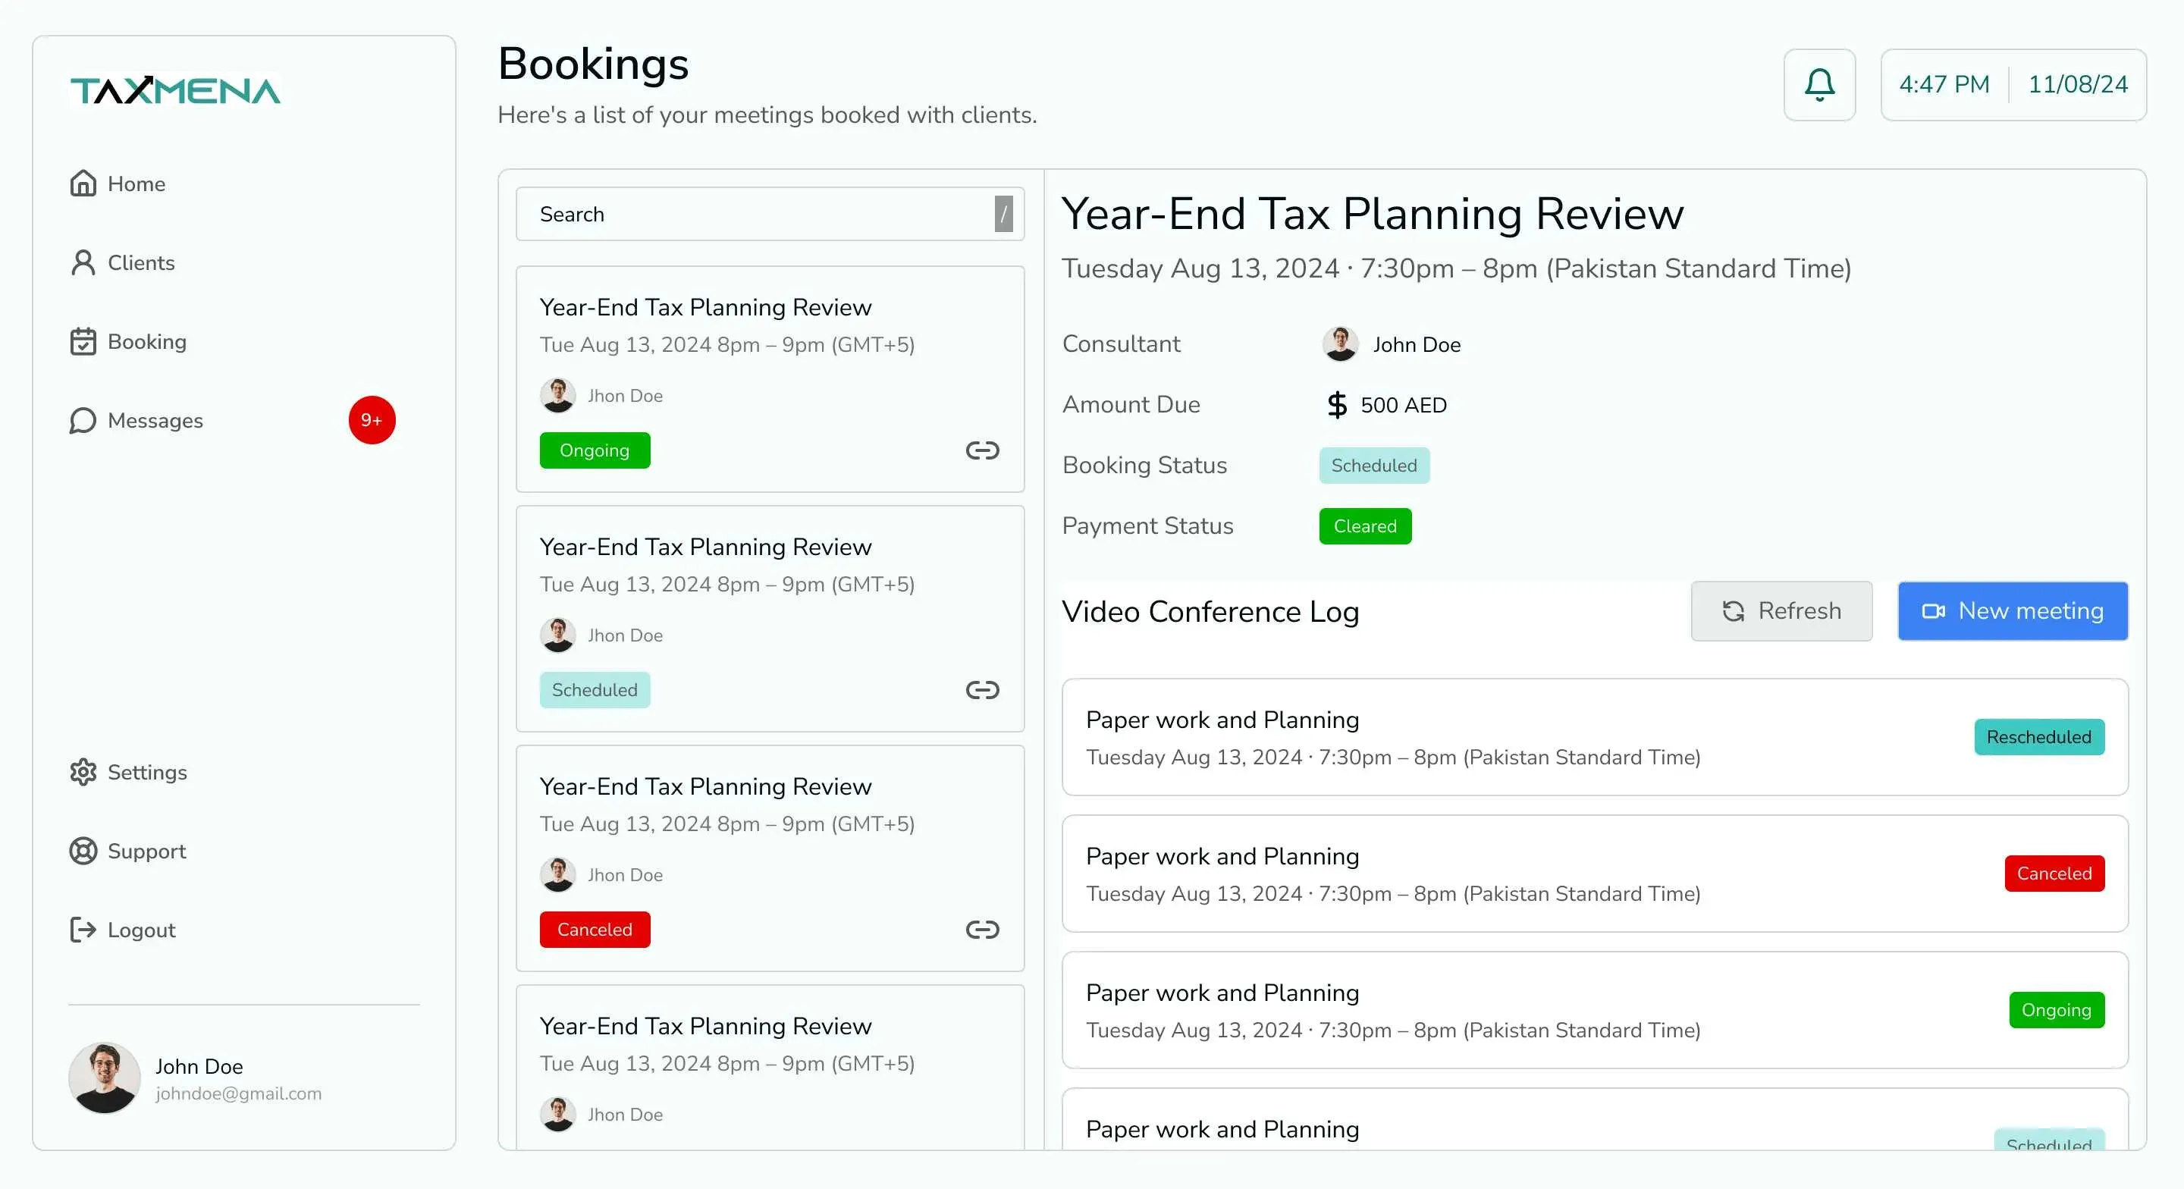
Task: Log out using the Logout link
Action: [x=123, y=930]
